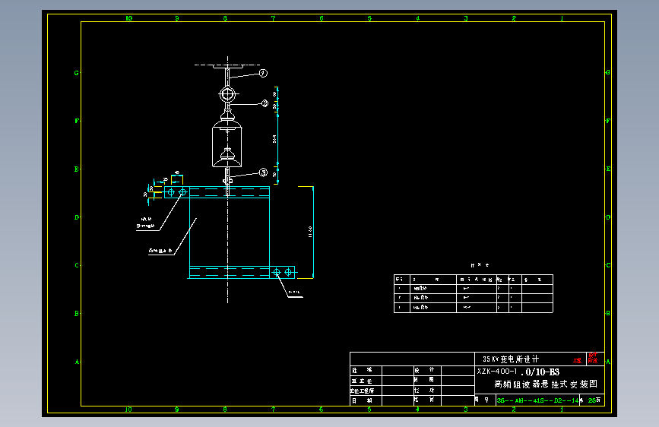Screen dimensions: 659x427
Task: Click the '高频阻波器悬挂式安装图' drawing name
Action: (x=546, y=384)
